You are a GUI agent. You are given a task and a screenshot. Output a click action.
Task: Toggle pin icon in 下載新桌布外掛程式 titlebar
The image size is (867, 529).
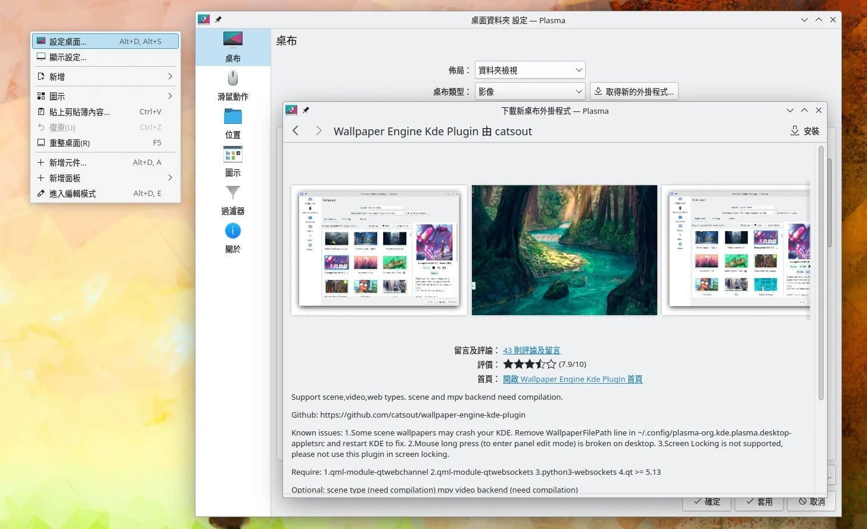306,110
